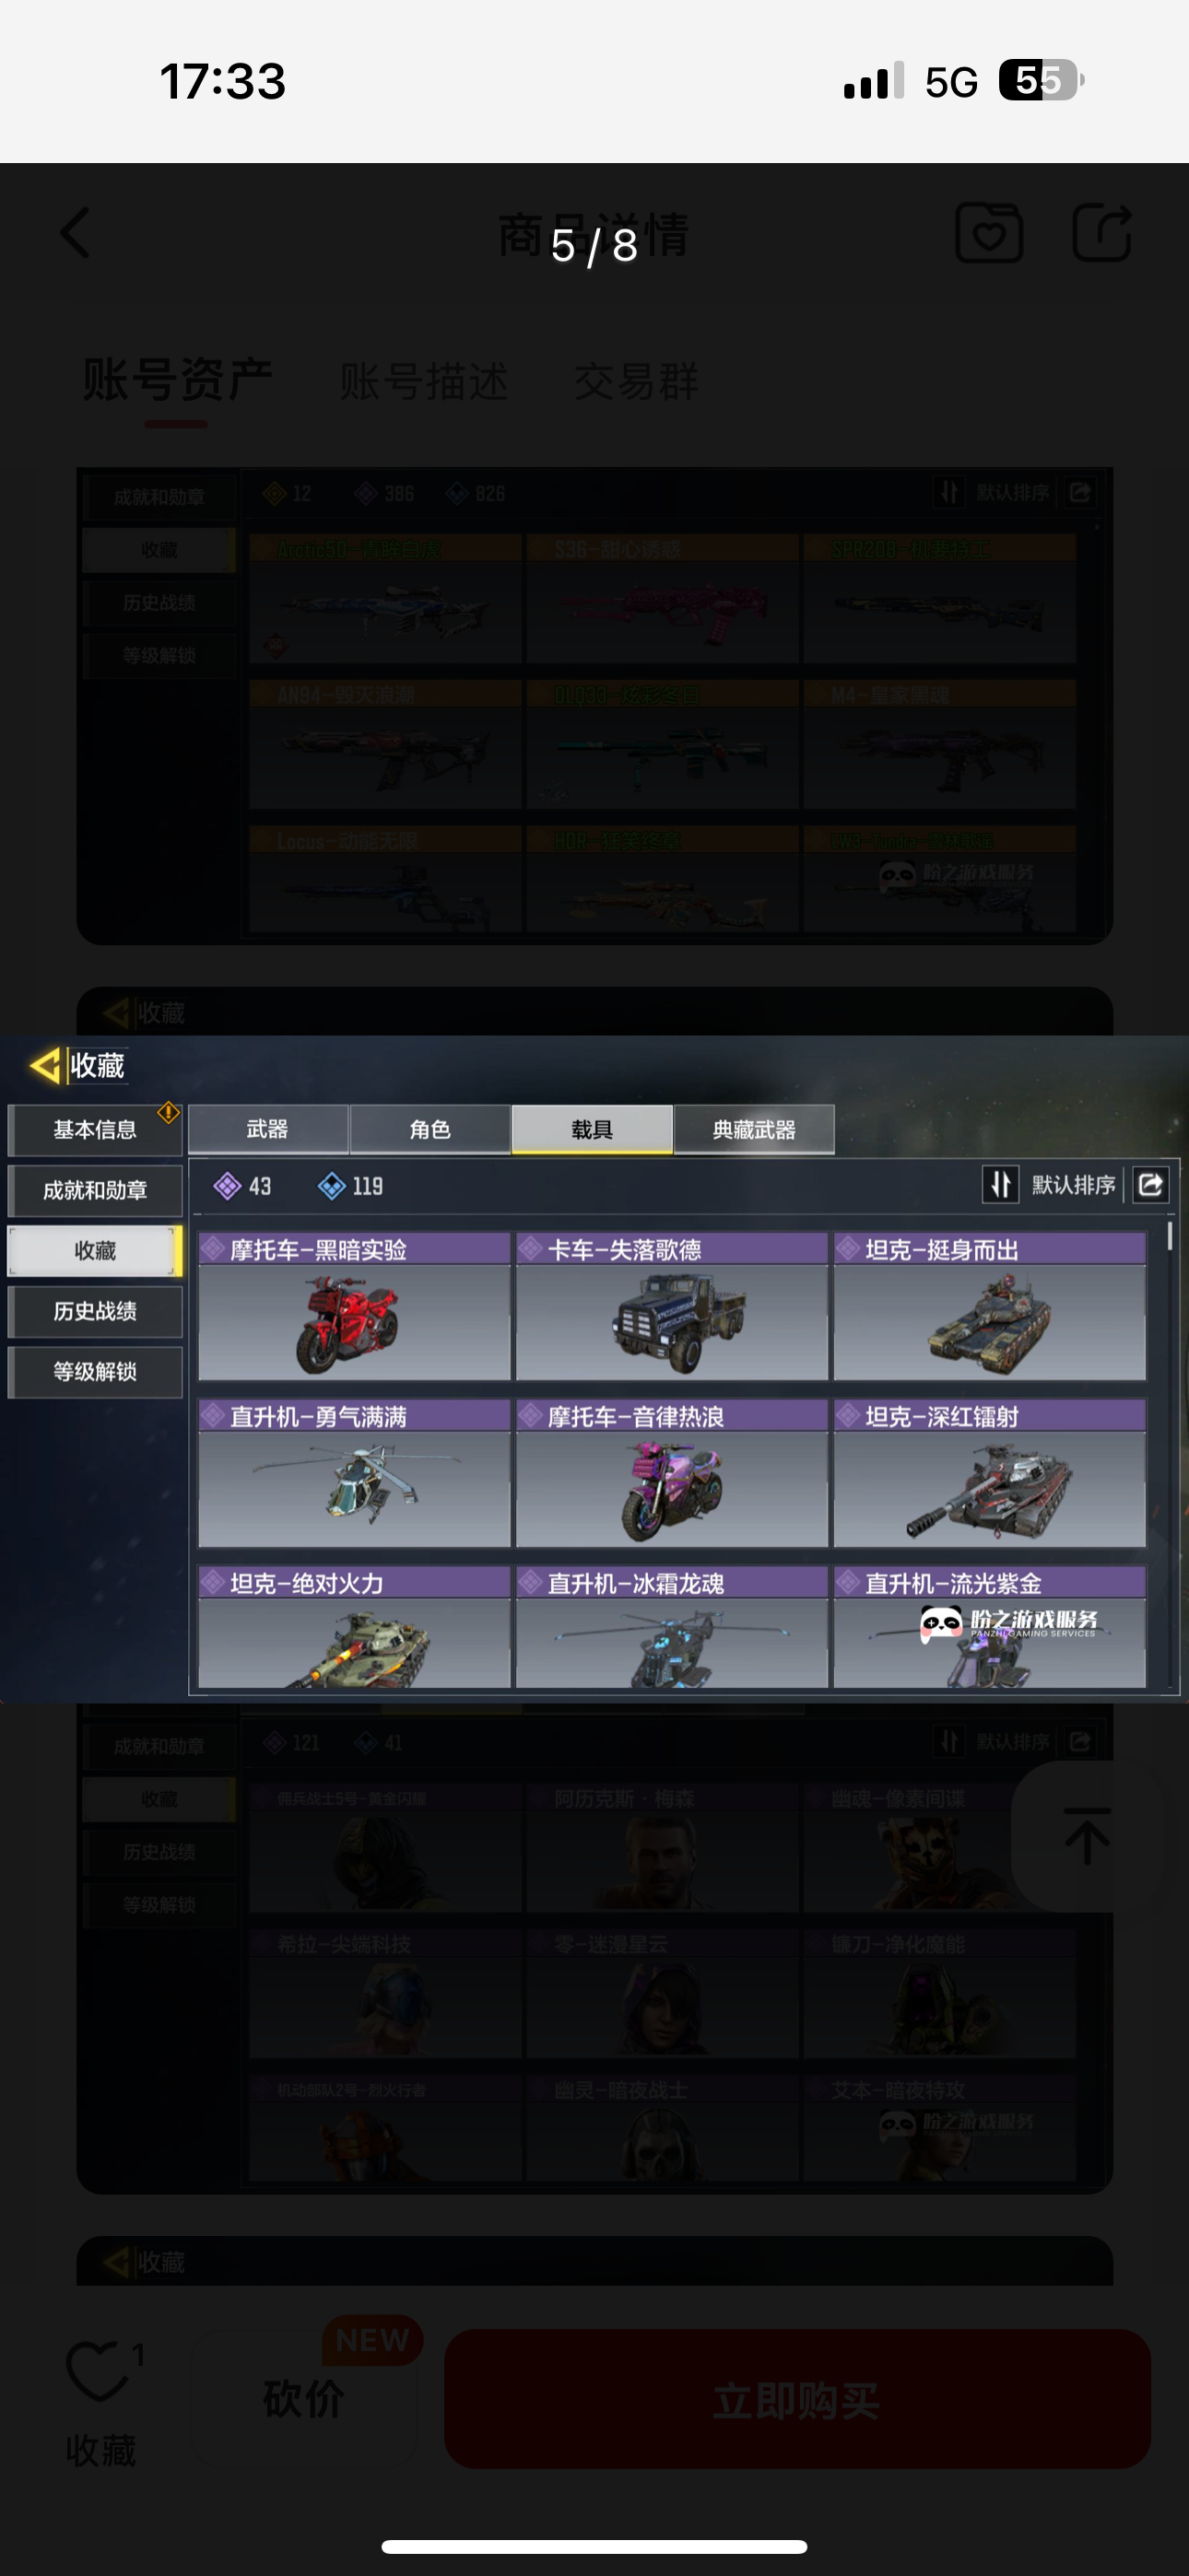Image resolution: width=1189 pixels, height=2576 pixels.
Task: Open the 历史战绩 sidebar section
Action: [95, 1311]
